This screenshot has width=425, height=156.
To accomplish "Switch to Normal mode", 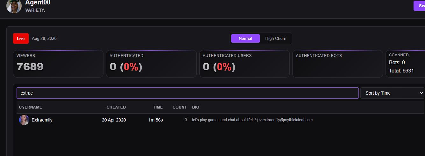I will [245, 38].
